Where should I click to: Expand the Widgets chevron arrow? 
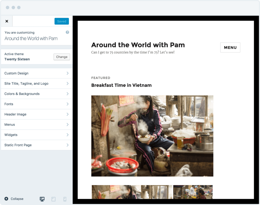click(x=68, y=135)
